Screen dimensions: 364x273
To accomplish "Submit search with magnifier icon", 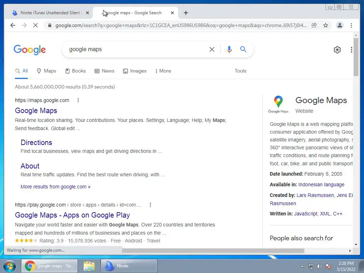I will pos(243,49).
